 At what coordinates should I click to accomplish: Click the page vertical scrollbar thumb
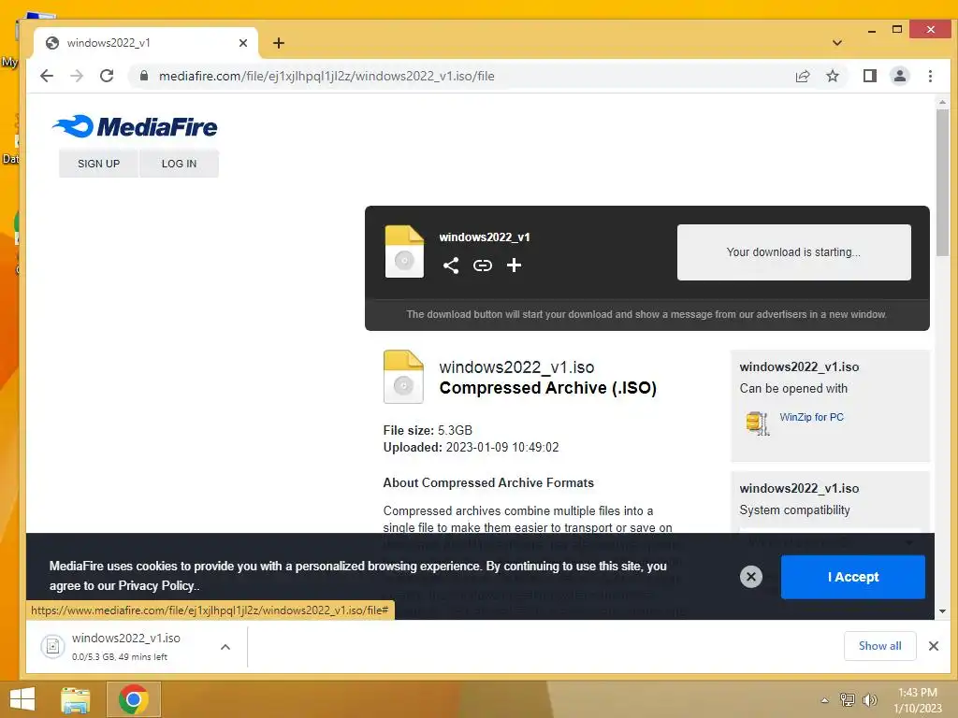click(943, 182)
